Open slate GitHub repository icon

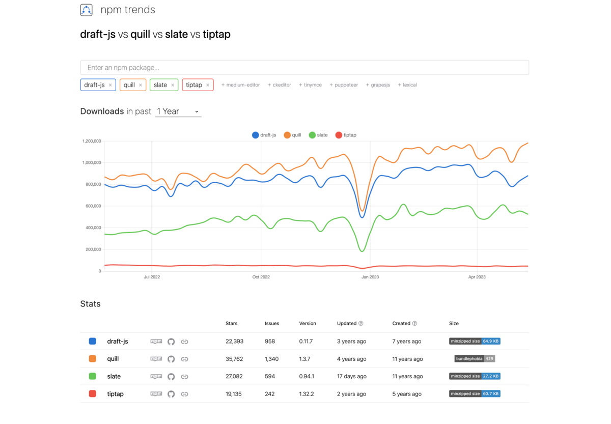click(x=171, y=377)
